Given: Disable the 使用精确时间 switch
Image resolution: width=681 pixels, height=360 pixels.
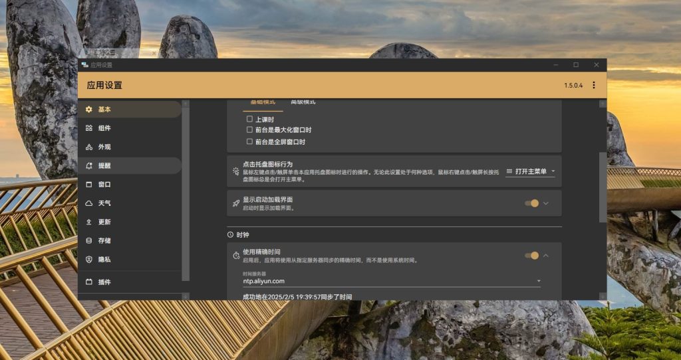Looking at the screenshot, I should (x=531, y=256).
